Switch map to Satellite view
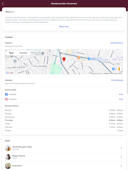This screenshot has height=170, width=128. 23,53
